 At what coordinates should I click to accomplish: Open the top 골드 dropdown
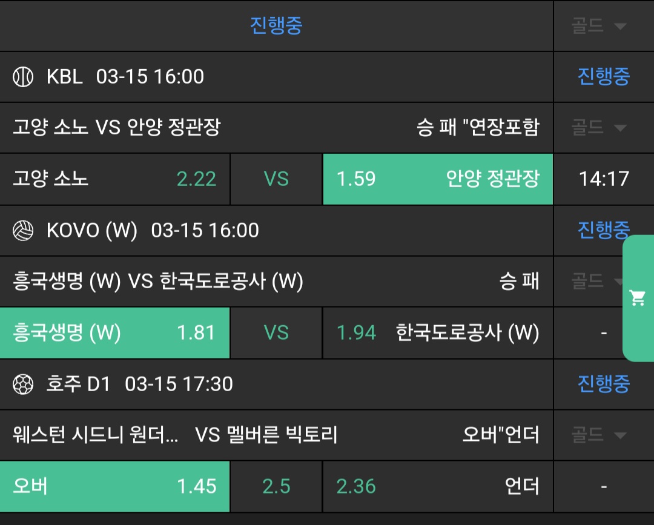coord(598,26)
